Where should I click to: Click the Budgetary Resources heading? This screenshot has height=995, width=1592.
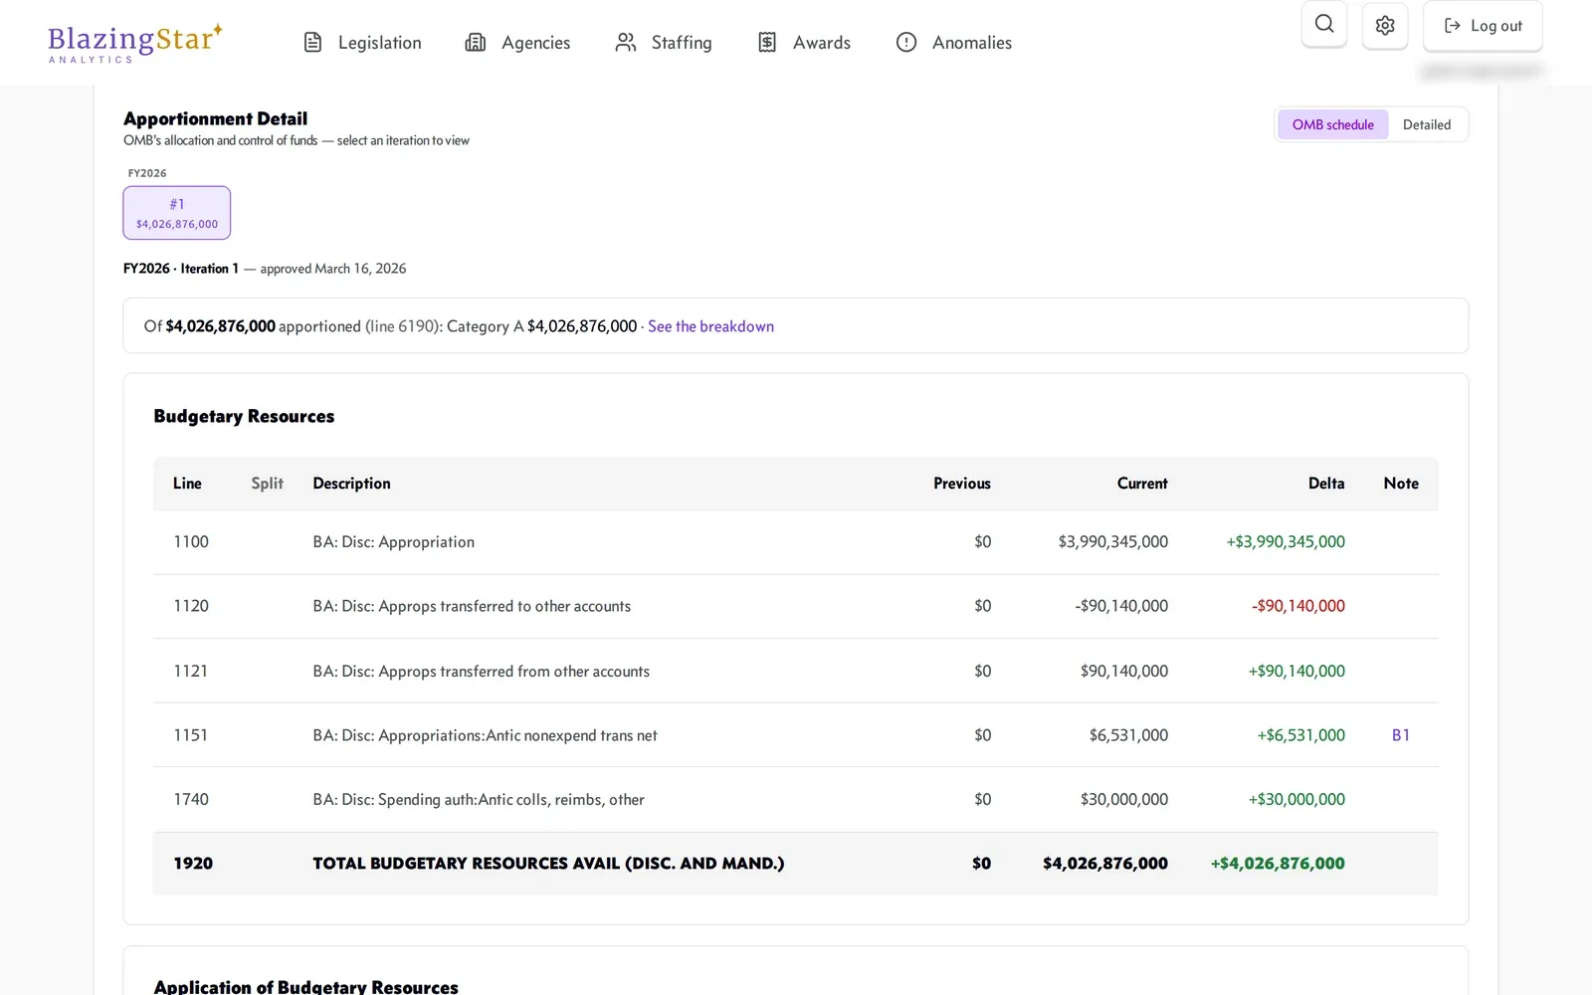[x=244, y=416]
